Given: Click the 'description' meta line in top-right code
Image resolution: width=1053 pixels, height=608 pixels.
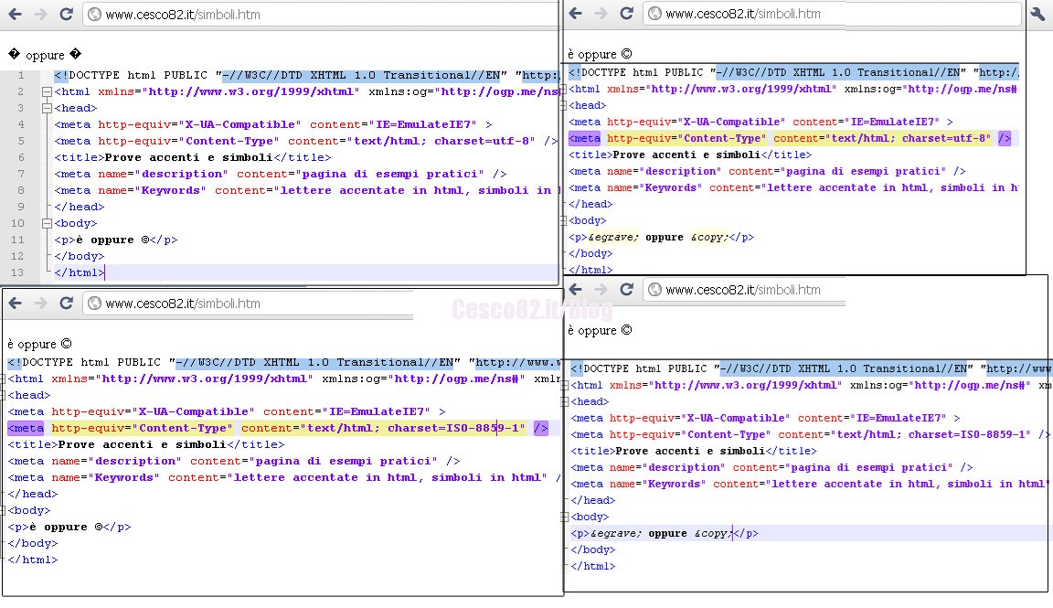Looking at the screenshot, I should 768,171.
